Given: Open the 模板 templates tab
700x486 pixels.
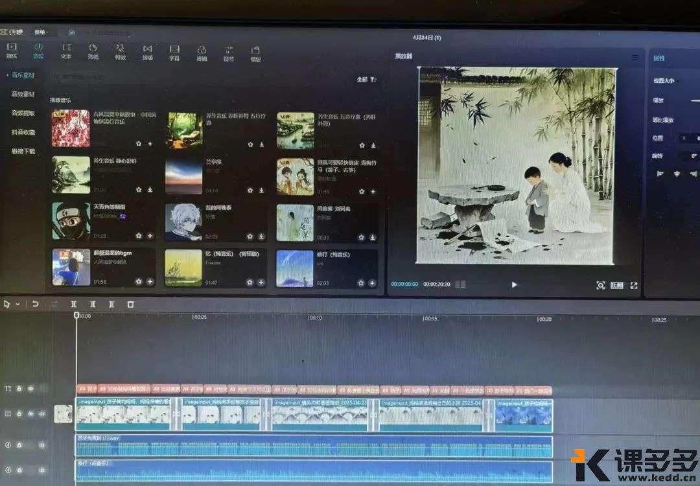Looking at the screenshot, I should click(x=255, y=54).
